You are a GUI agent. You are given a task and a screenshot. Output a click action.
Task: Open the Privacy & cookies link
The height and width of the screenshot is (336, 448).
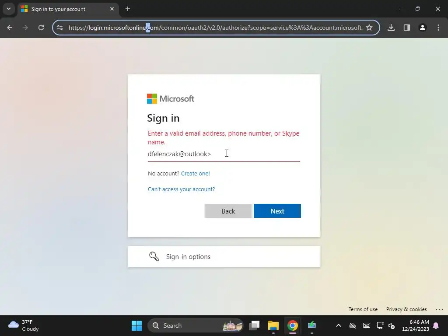click(x=406, y=309)
